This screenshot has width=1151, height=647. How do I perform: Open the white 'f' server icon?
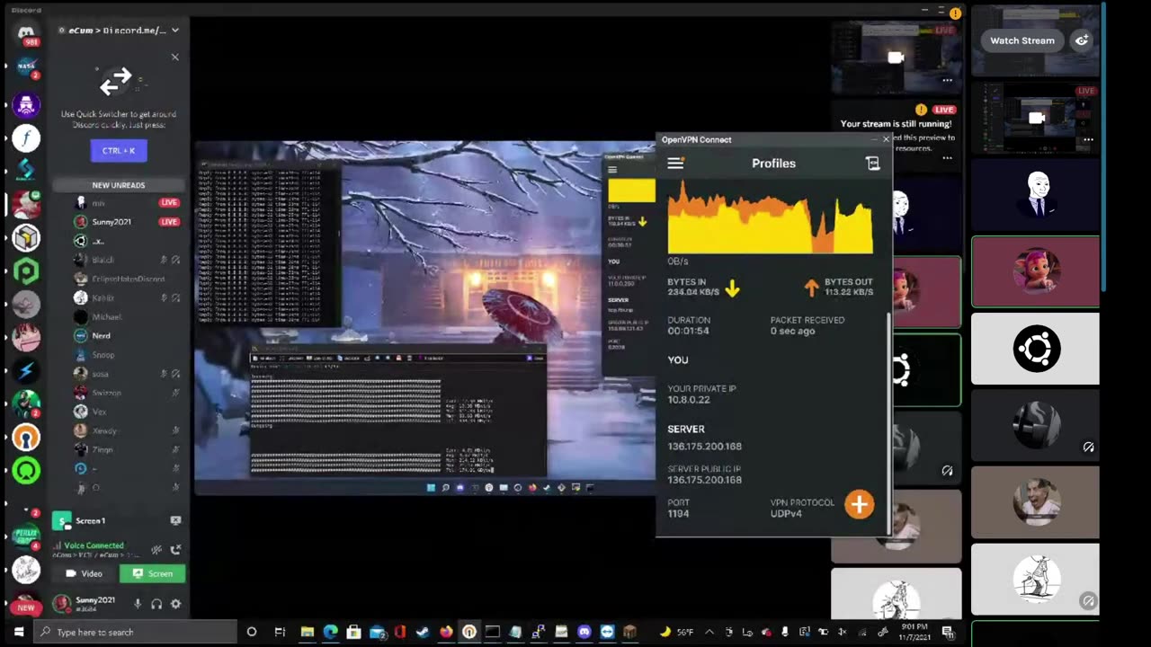tap(26, 138)
